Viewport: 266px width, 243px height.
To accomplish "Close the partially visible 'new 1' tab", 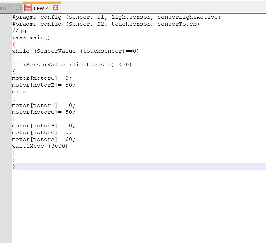I will (x=18, y=8).
